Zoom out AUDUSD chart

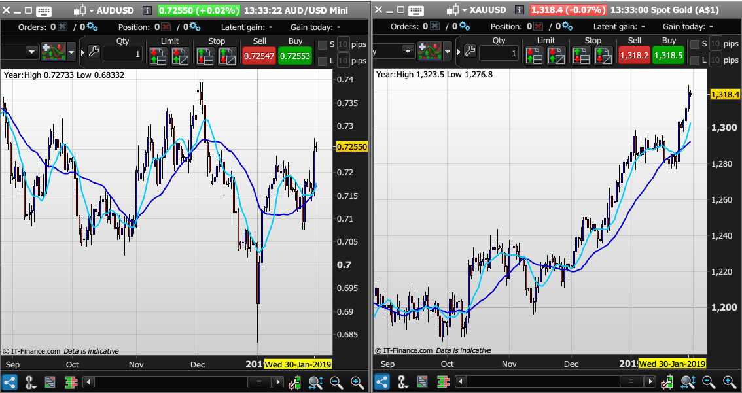(x=336, y=382)
